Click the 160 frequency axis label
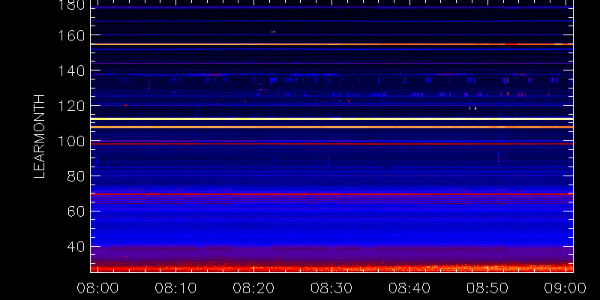 pyautogui.click(x=70, y=35)
